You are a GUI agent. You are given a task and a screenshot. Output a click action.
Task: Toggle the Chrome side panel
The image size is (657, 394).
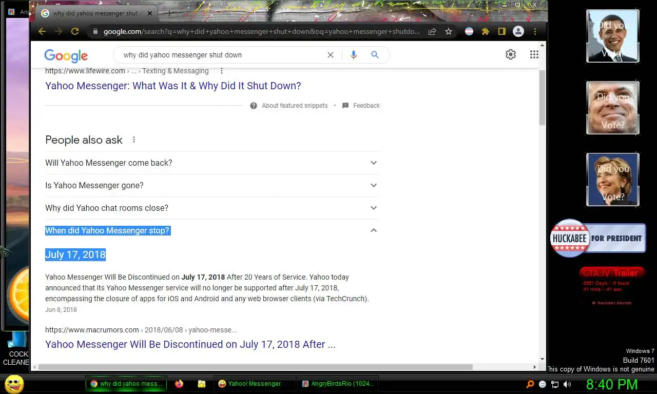tap(502, 31)
